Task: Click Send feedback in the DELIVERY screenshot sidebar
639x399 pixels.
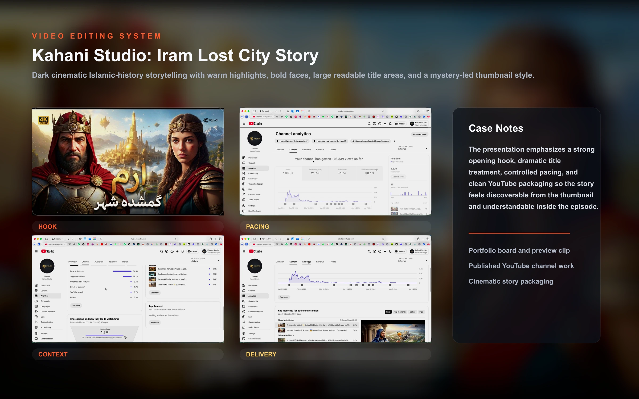Action: [x=254, y=339]
